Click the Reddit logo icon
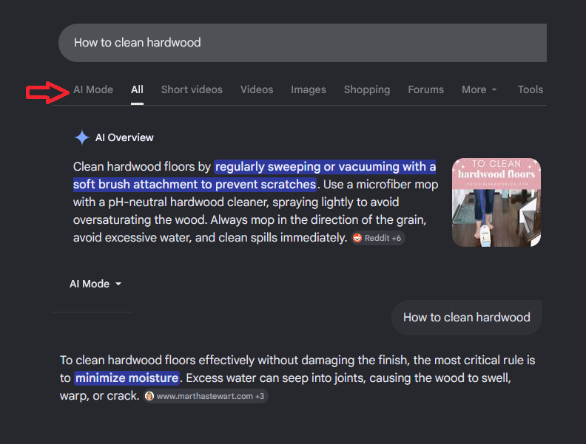Screen dimensions: 586x444 click(x=357, y=238)
